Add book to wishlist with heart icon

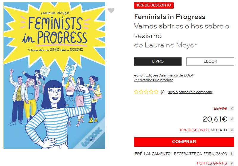click(111, 11)
